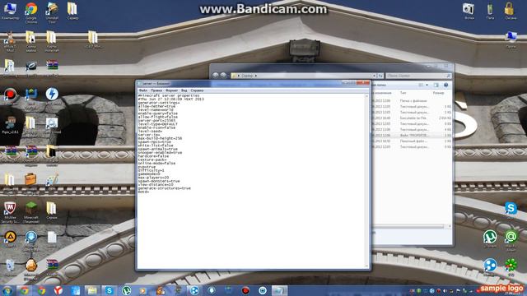The height and width of the screenshot is (296, 527).
Task: Click the Bandicam red record taskbar icon
Action: click(x=245, y=290)
